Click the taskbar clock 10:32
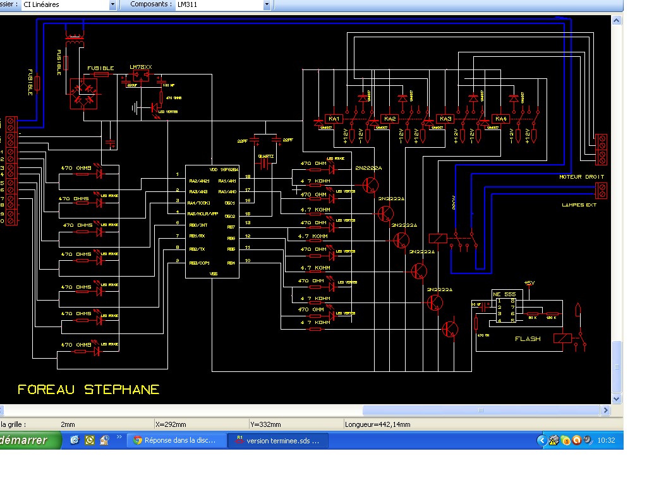The width and height of the screenshot is (647, 485). tap(606, 440)
